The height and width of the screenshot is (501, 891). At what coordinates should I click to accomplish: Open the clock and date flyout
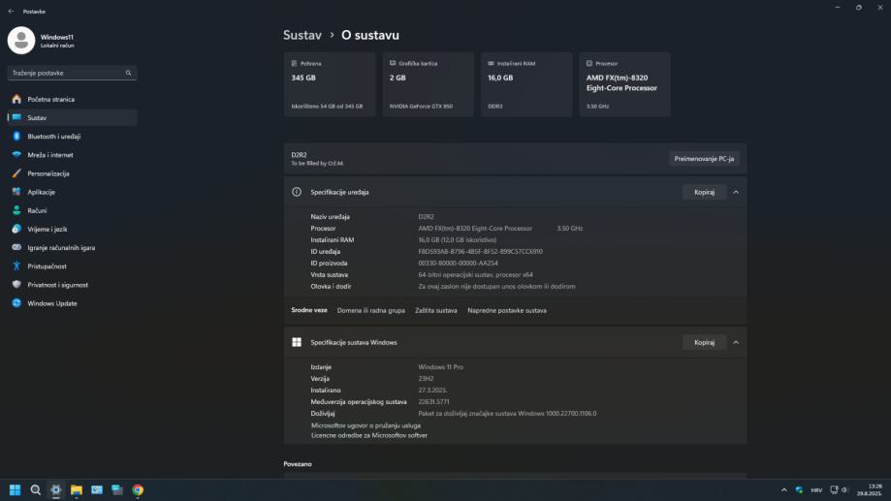click(870, 489)
